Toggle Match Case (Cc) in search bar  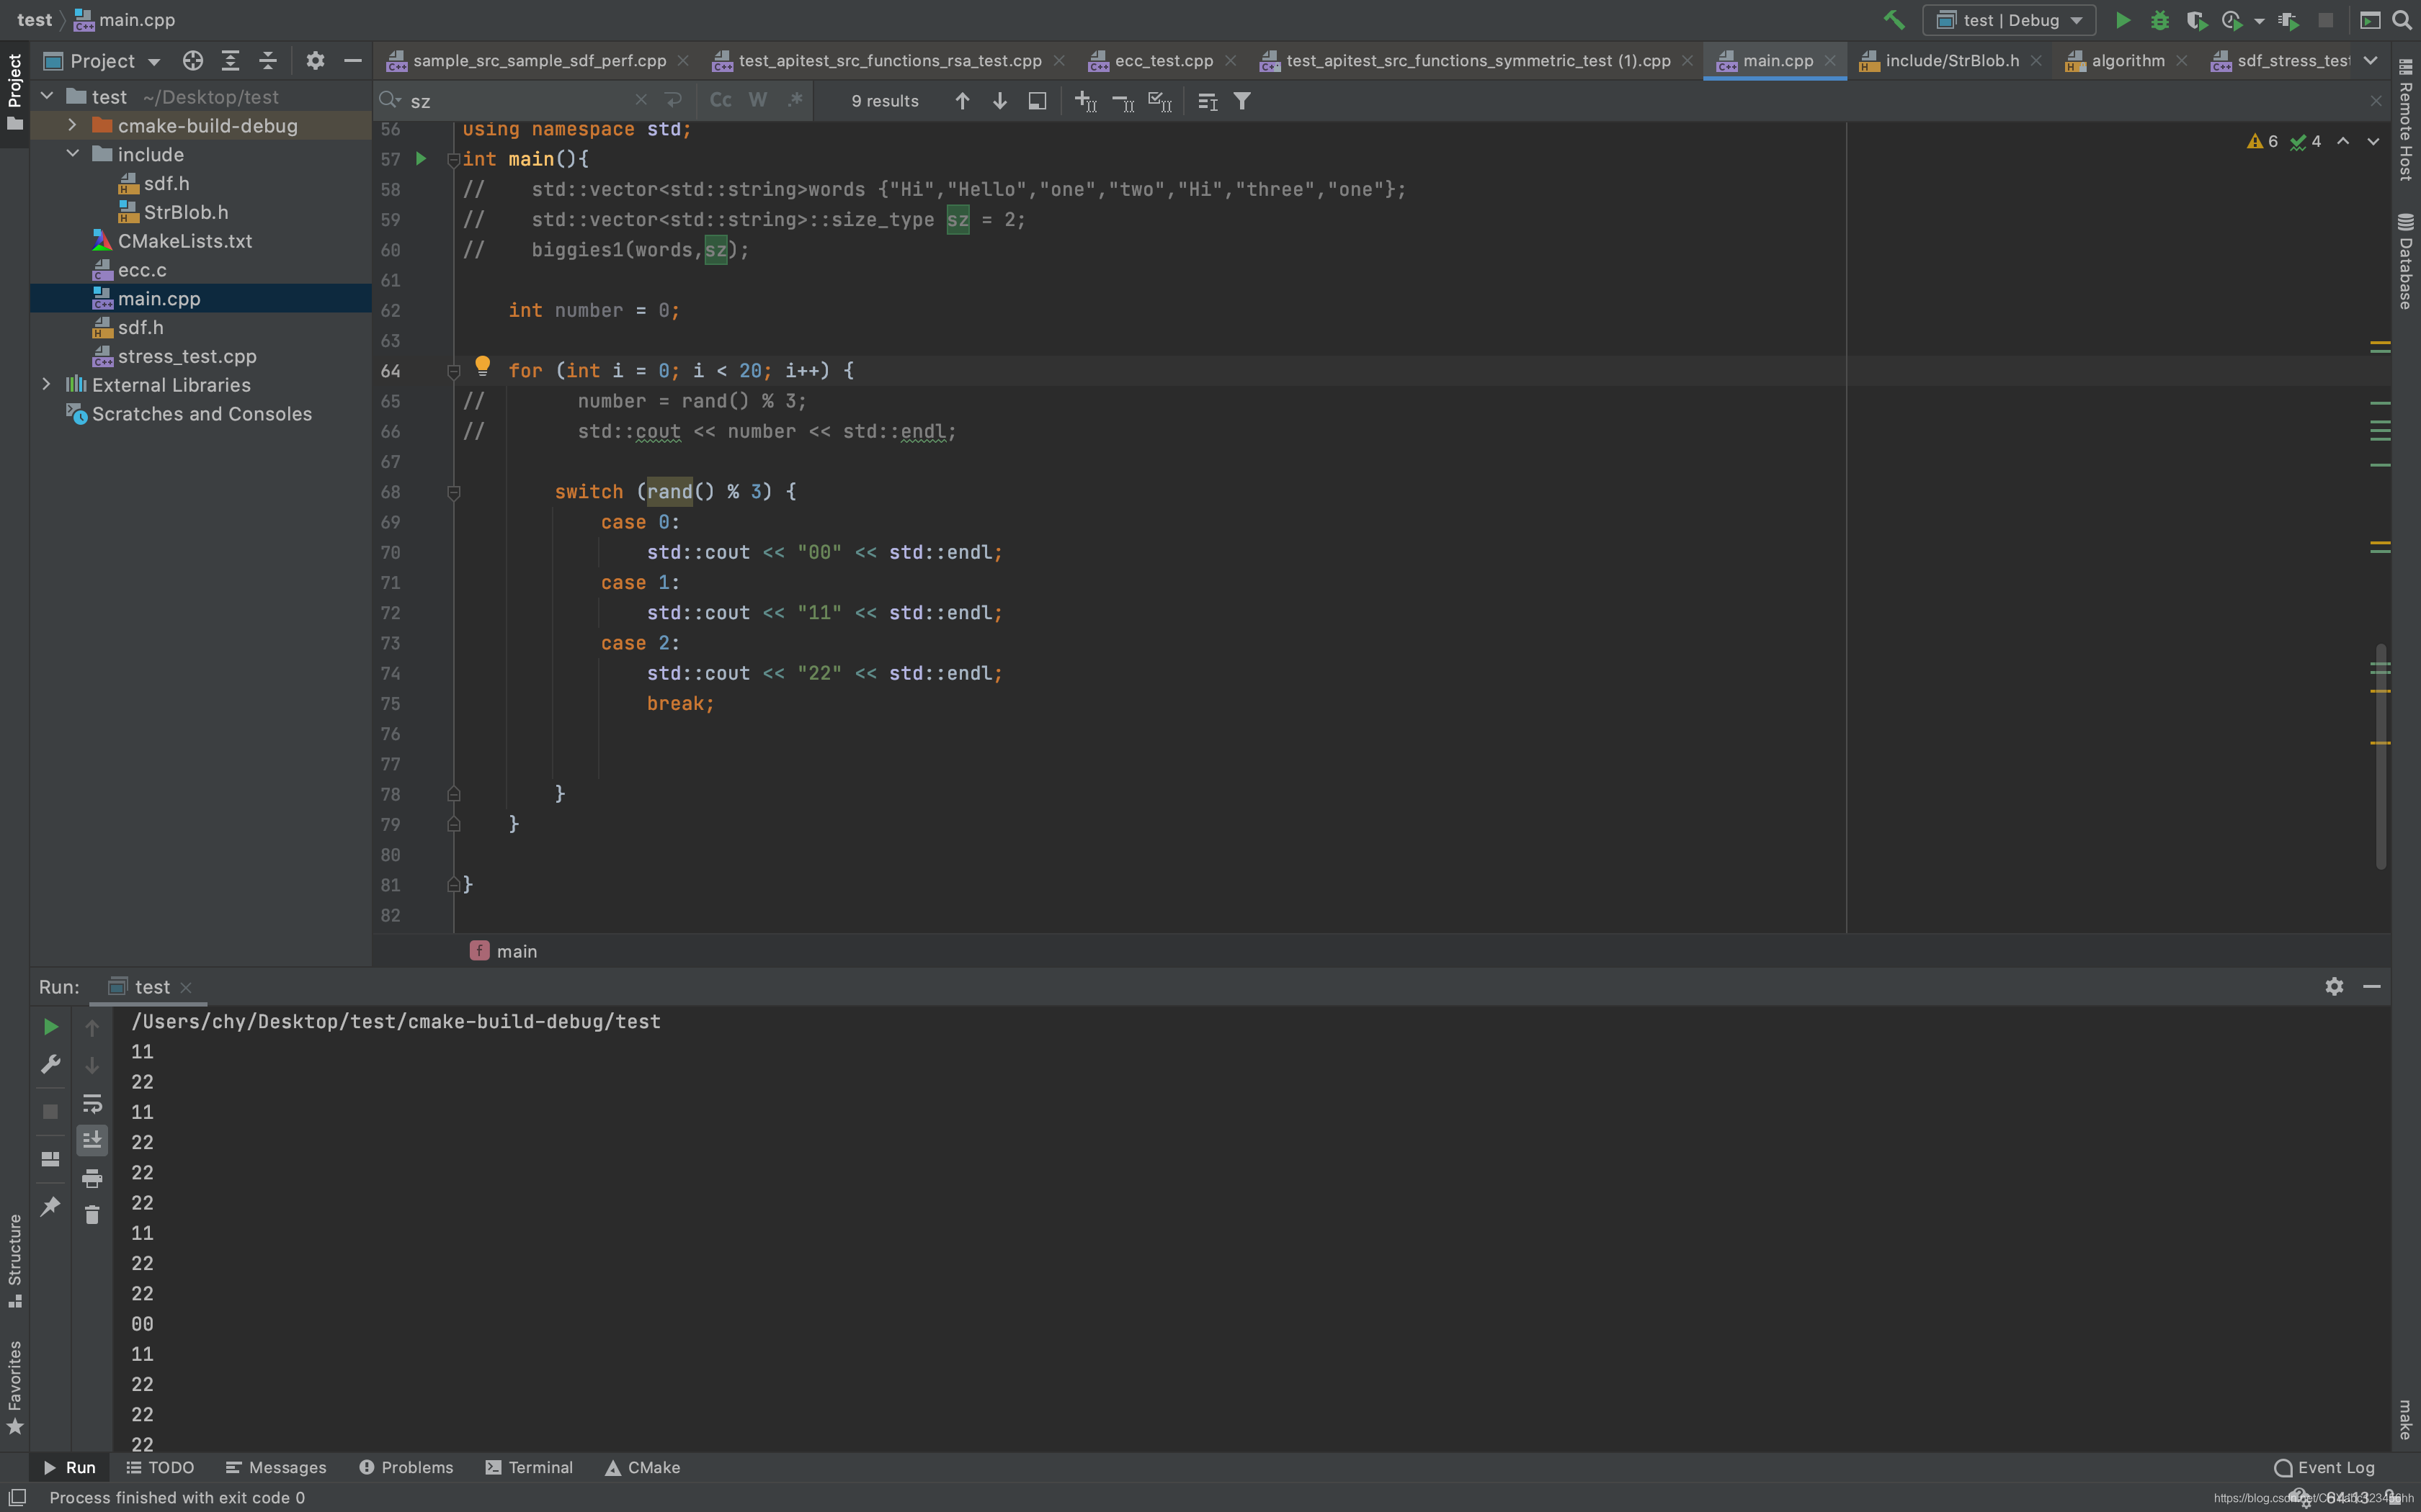tap(721, 100)
